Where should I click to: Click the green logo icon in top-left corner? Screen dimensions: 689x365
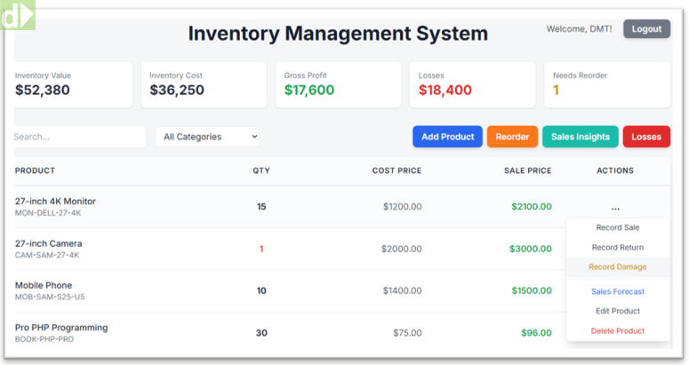coord(17,15)
